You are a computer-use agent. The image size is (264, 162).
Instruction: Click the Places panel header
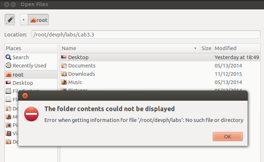tap(31, 48)
